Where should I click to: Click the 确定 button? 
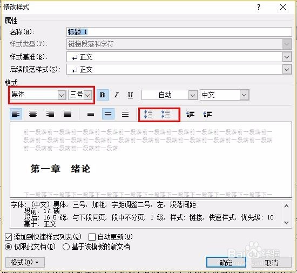[x=226, y=263]
